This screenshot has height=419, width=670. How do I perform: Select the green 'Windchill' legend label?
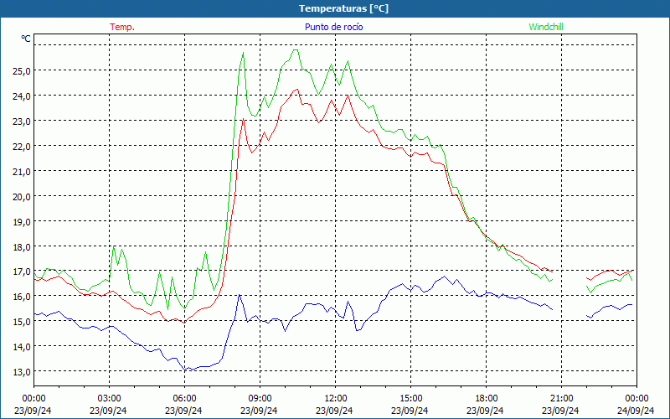coord(546,27)
